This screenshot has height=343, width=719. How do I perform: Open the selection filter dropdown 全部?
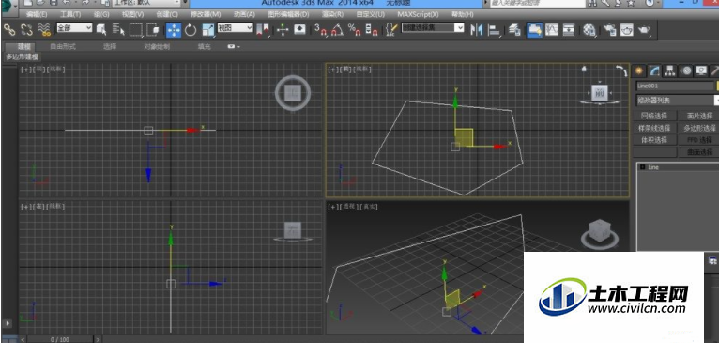point(74,28)
